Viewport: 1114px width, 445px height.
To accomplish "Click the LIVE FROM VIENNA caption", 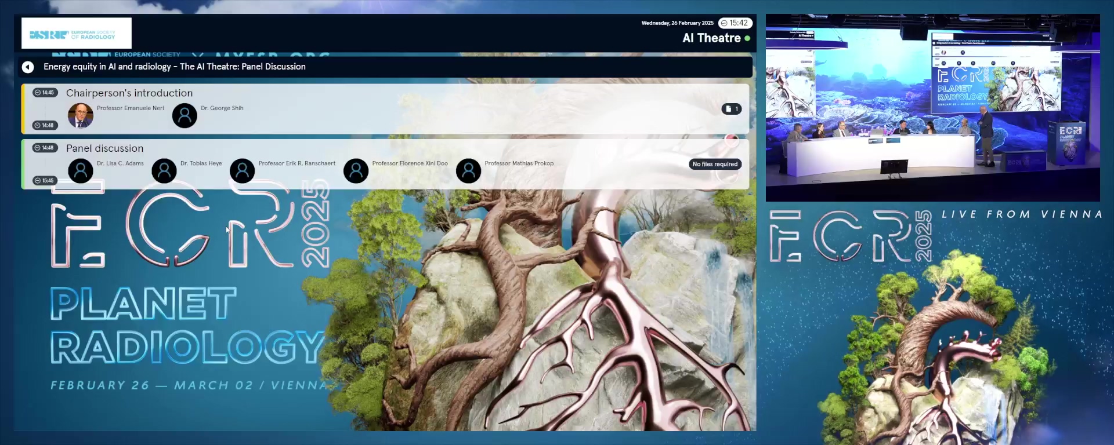I will (1022, 214).
